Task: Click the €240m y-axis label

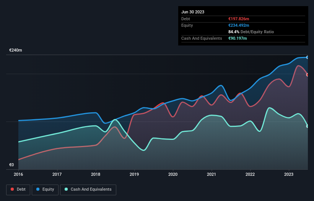Action: (x=15, y=50)
